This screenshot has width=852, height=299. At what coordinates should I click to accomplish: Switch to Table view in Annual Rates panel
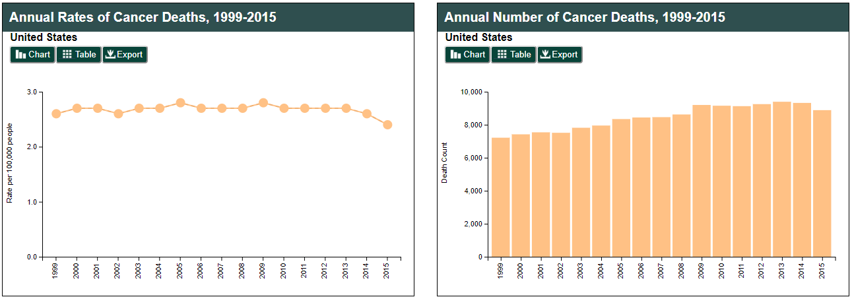(79, 55)
